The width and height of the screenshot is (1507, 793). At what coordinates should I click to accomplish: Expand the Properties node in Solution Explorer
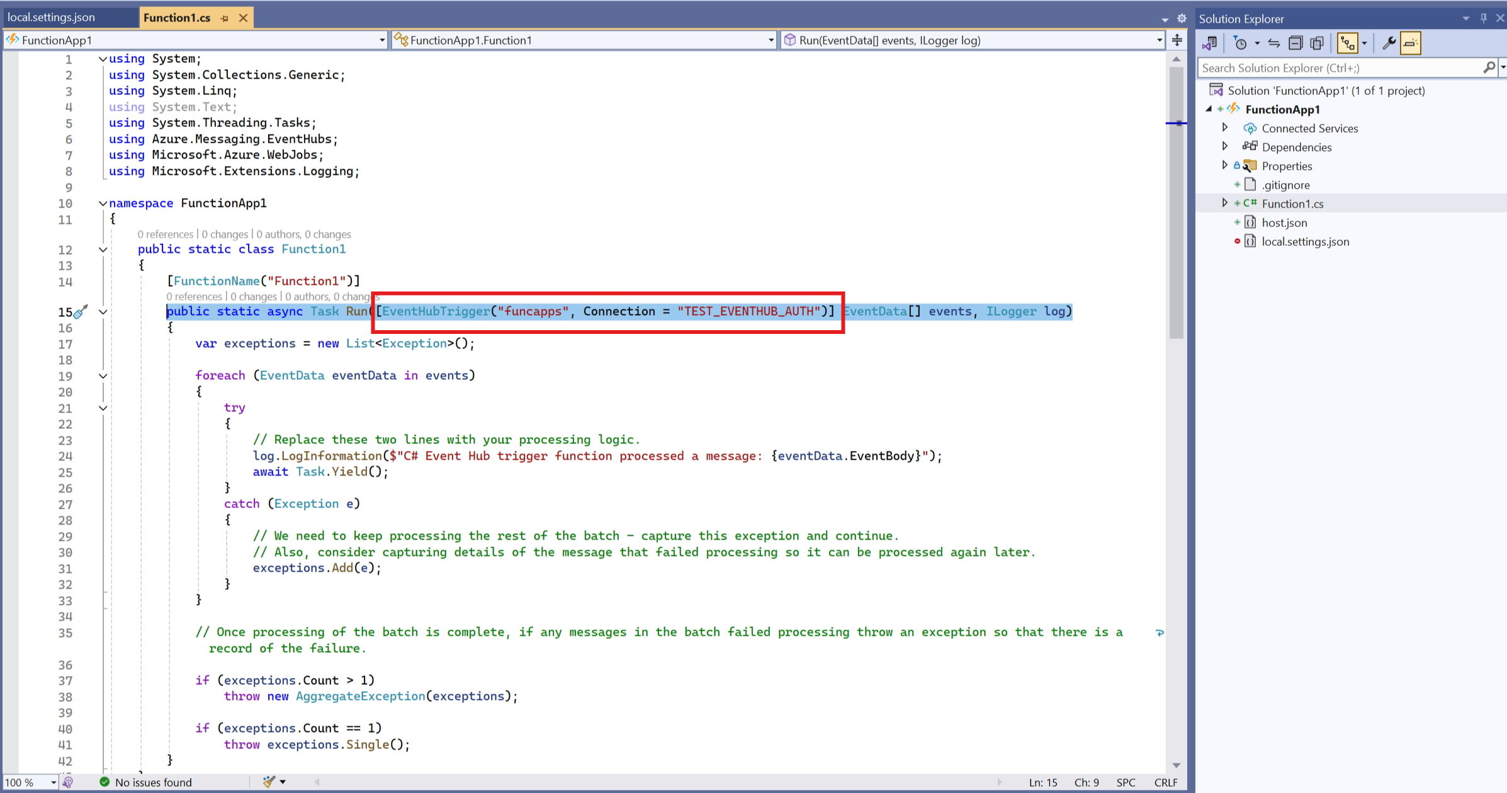coord(1224,165)
